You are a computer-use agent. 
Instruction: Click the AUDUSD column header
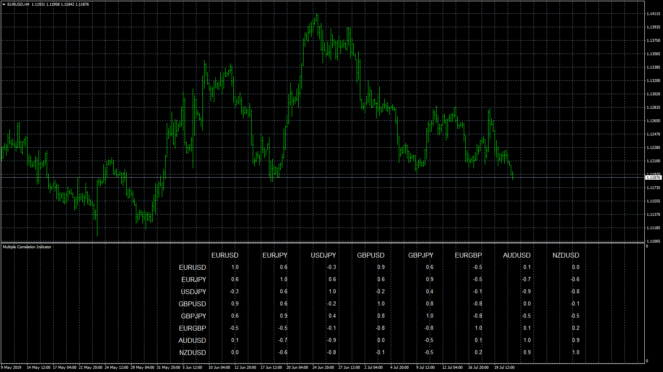click(x=517, y=255)
